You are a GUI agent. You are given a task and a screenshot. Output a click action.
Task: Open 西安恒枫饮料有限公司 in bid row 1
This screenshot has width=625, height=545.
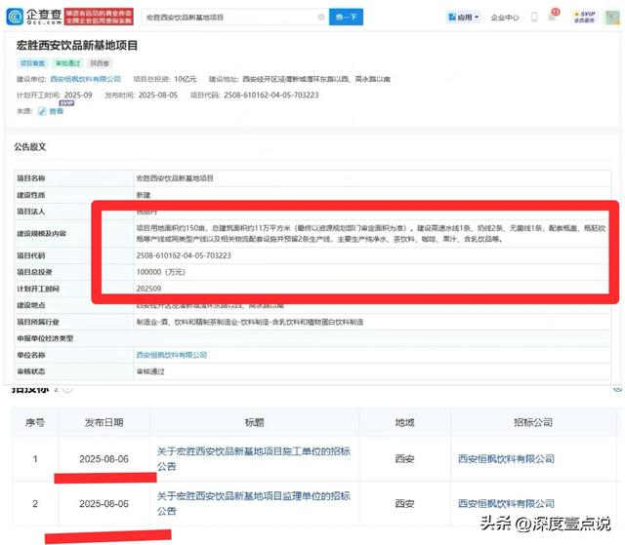506,458
